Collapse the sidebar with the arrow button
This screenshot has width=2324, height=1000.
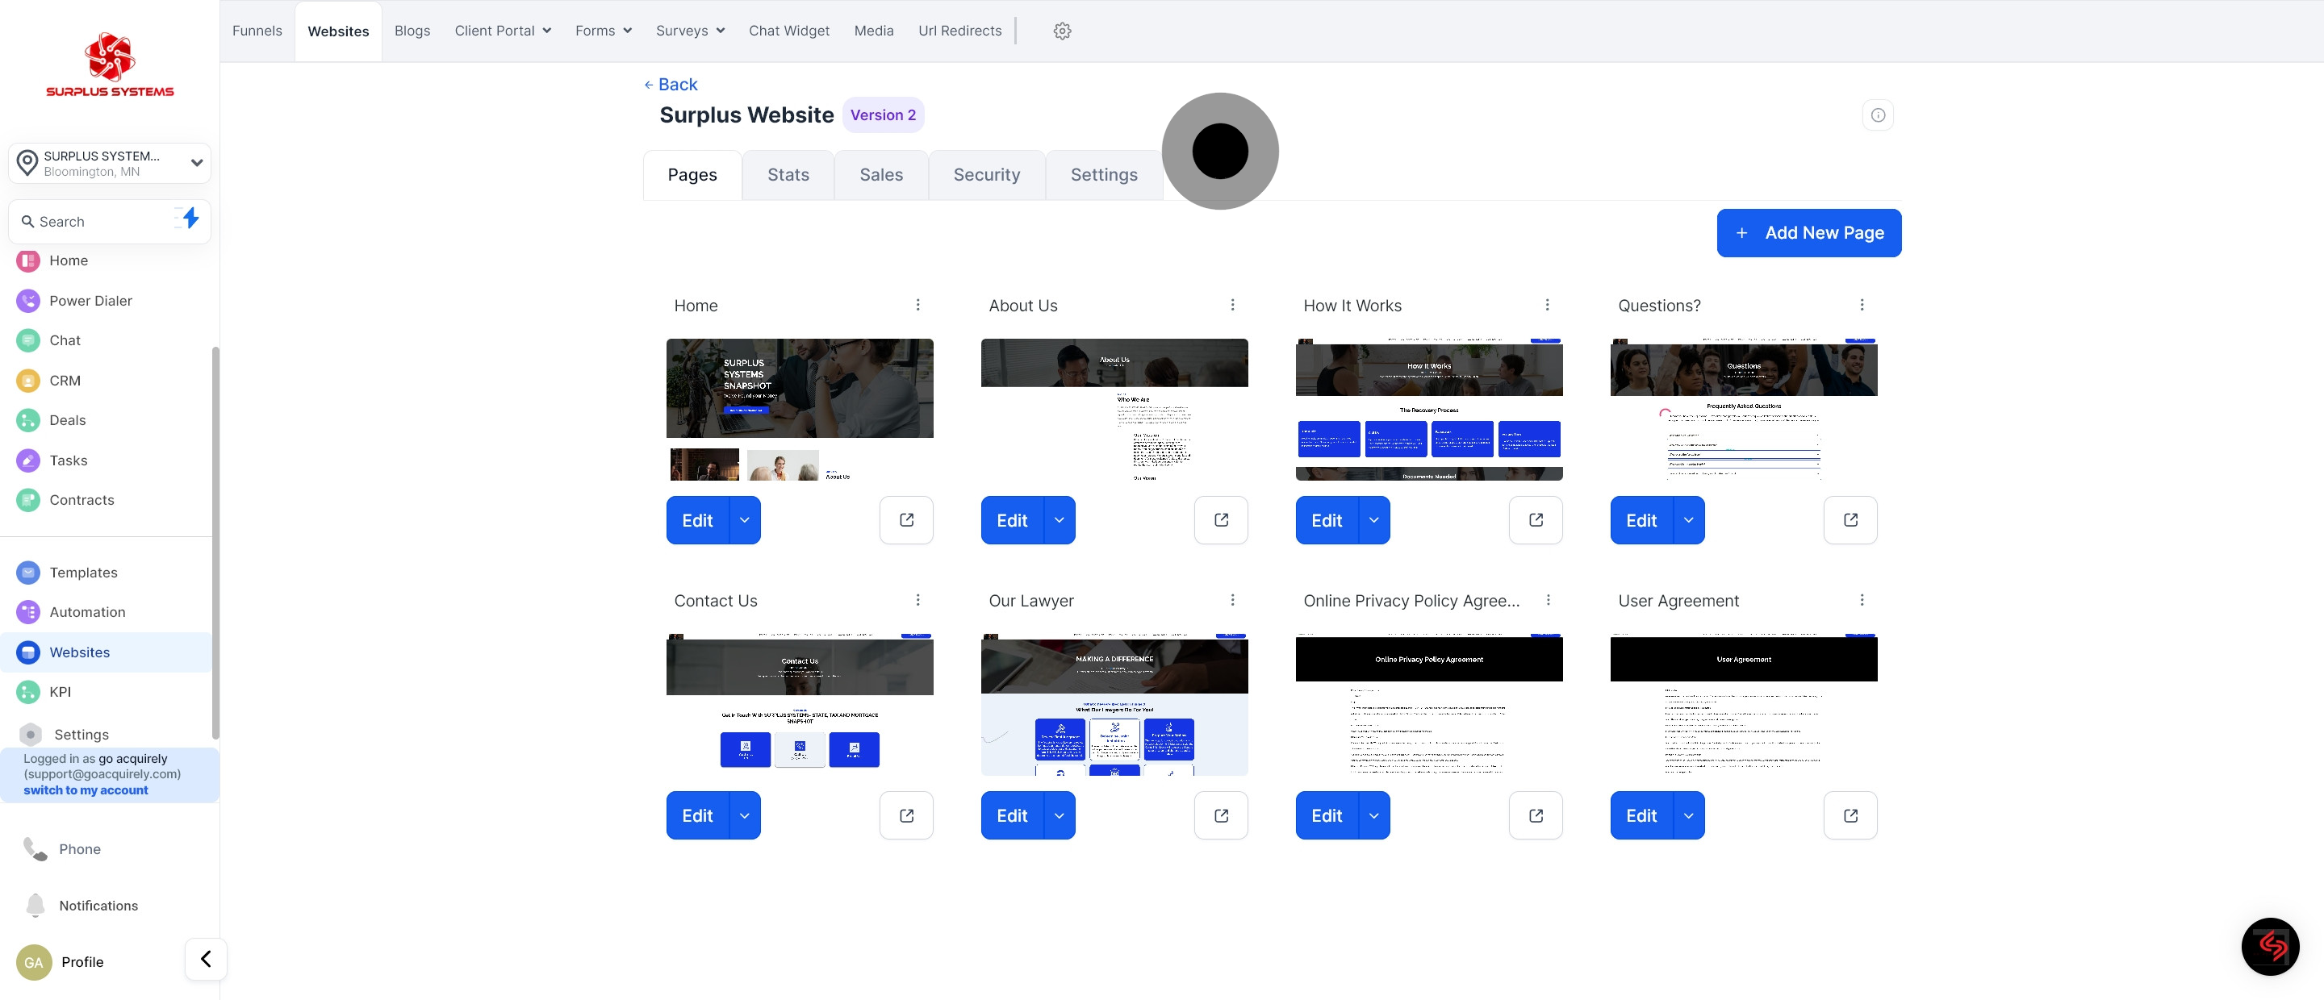point(206,959)
